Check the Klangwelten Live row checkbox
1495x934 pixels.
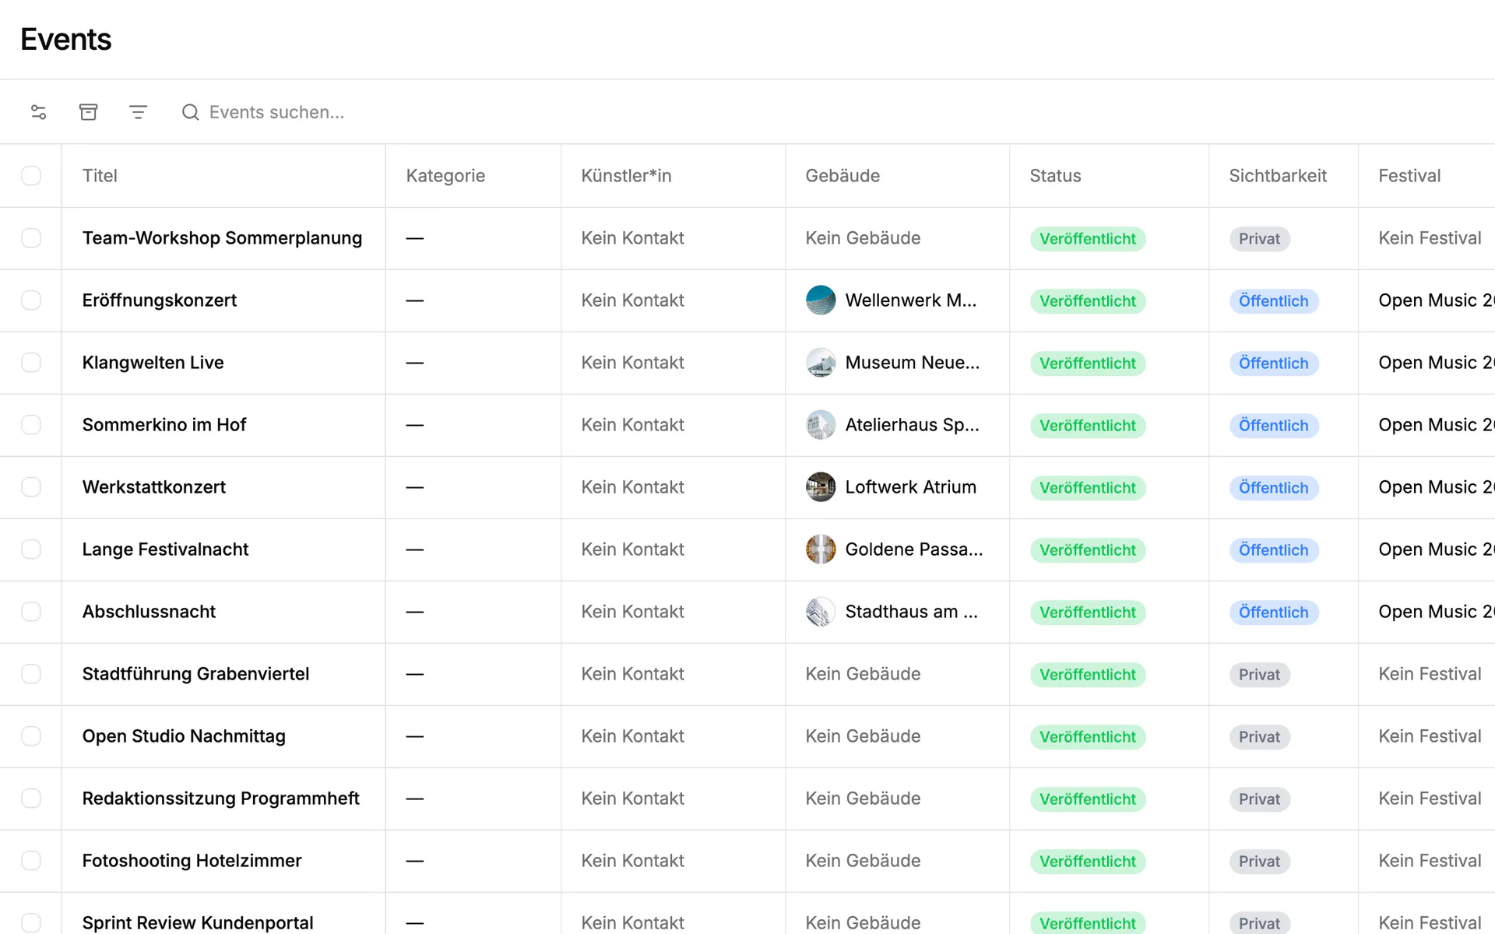pos(31,363)
